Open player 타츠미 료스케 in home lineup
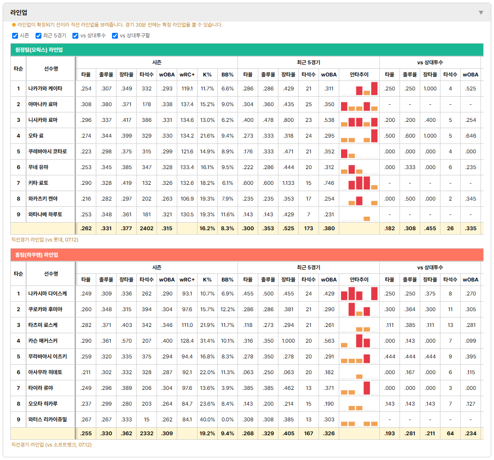This screenshot has width=494, height=460. pos(43,325)
